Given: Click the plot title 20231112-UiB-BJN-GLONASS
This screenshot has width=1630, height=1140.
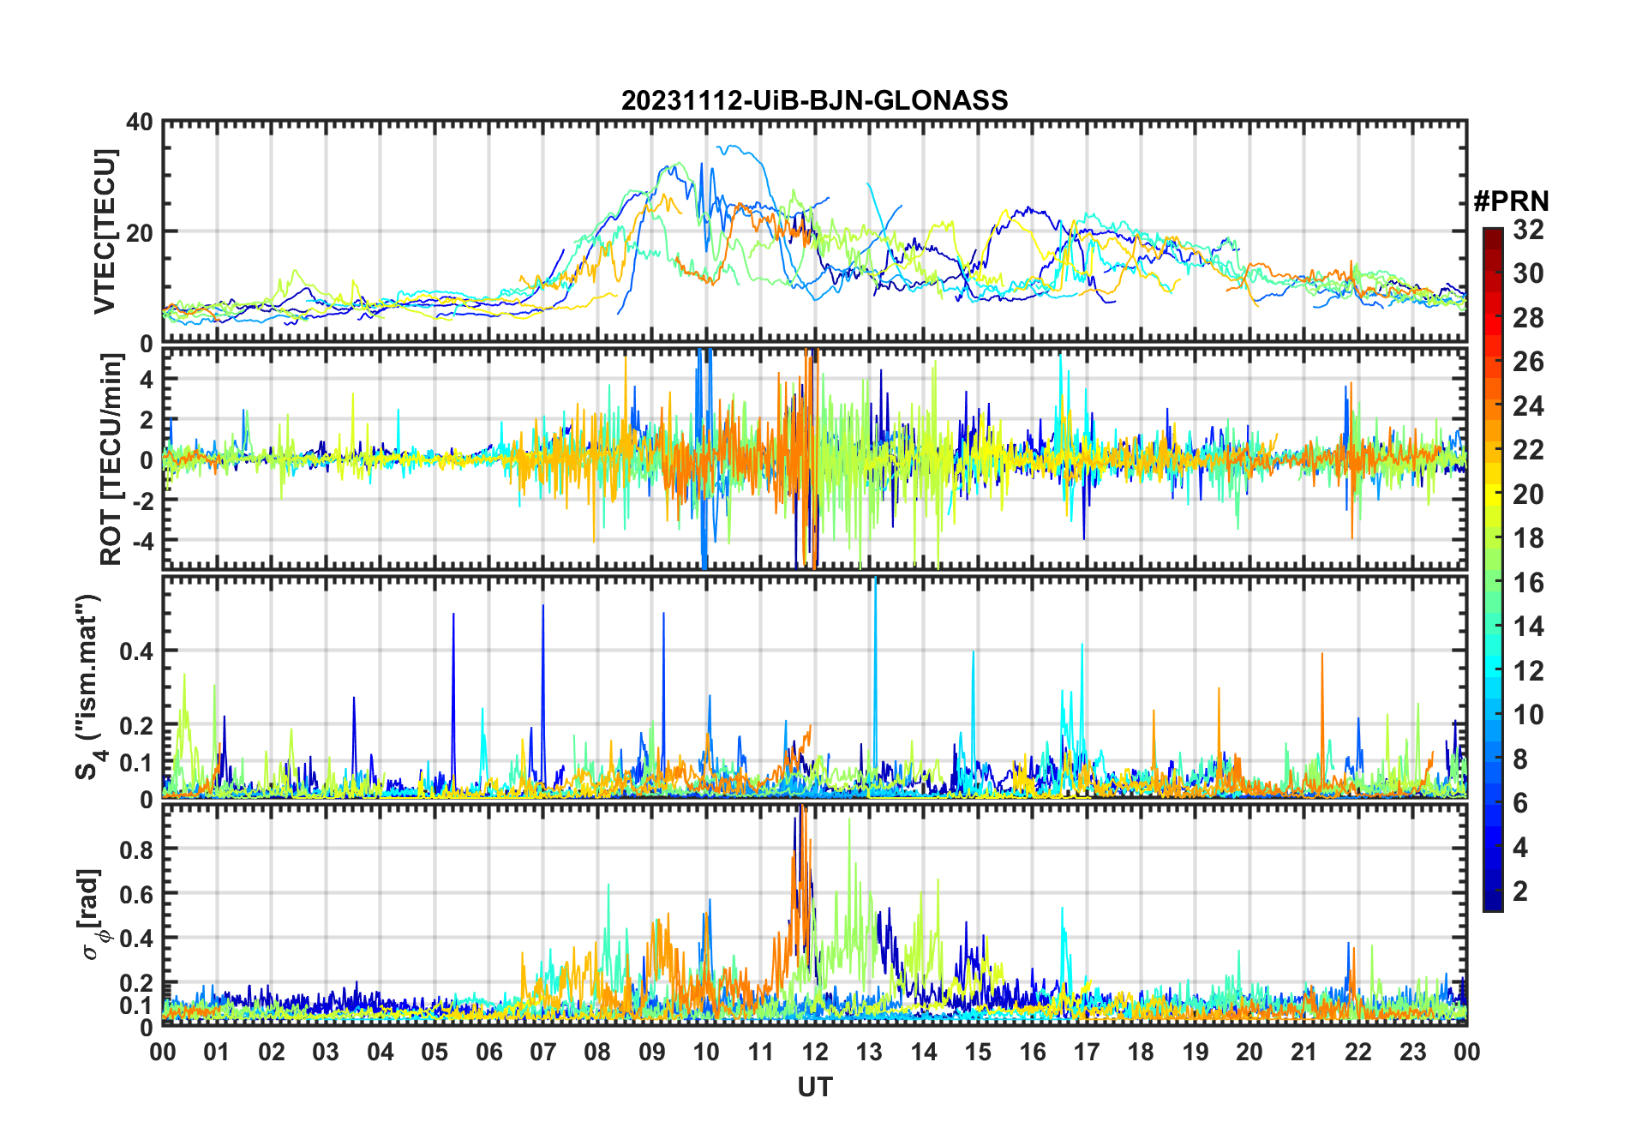Looking at the screenshot, I should 814,100.
